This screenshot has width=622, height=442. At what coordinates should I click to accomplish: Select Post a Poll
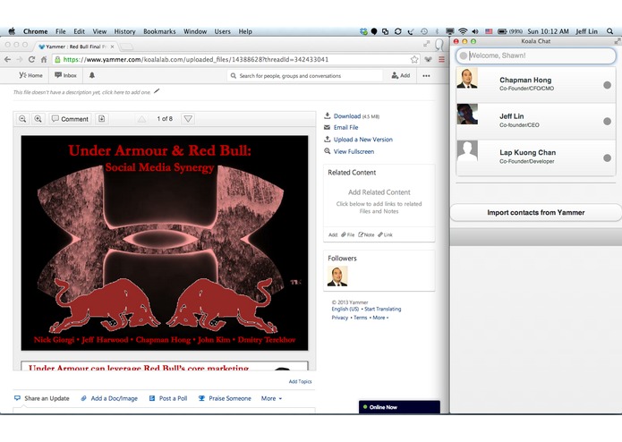click(x=168, y=398)
